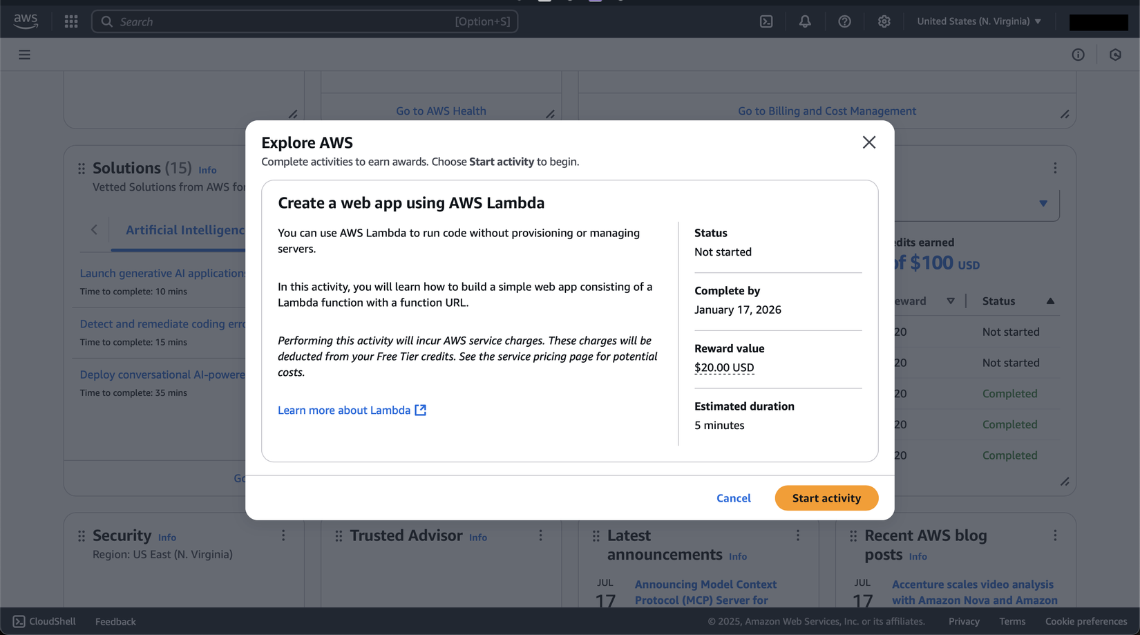Image resolution: width=1140 pixels, height=635 pixels.
Task: Click Cancel in the Explore AWS dialog
Action: point(733,498)
